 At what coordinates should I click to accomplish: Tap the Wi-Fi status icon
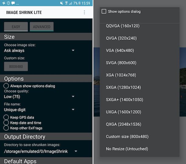pos(66,3)
